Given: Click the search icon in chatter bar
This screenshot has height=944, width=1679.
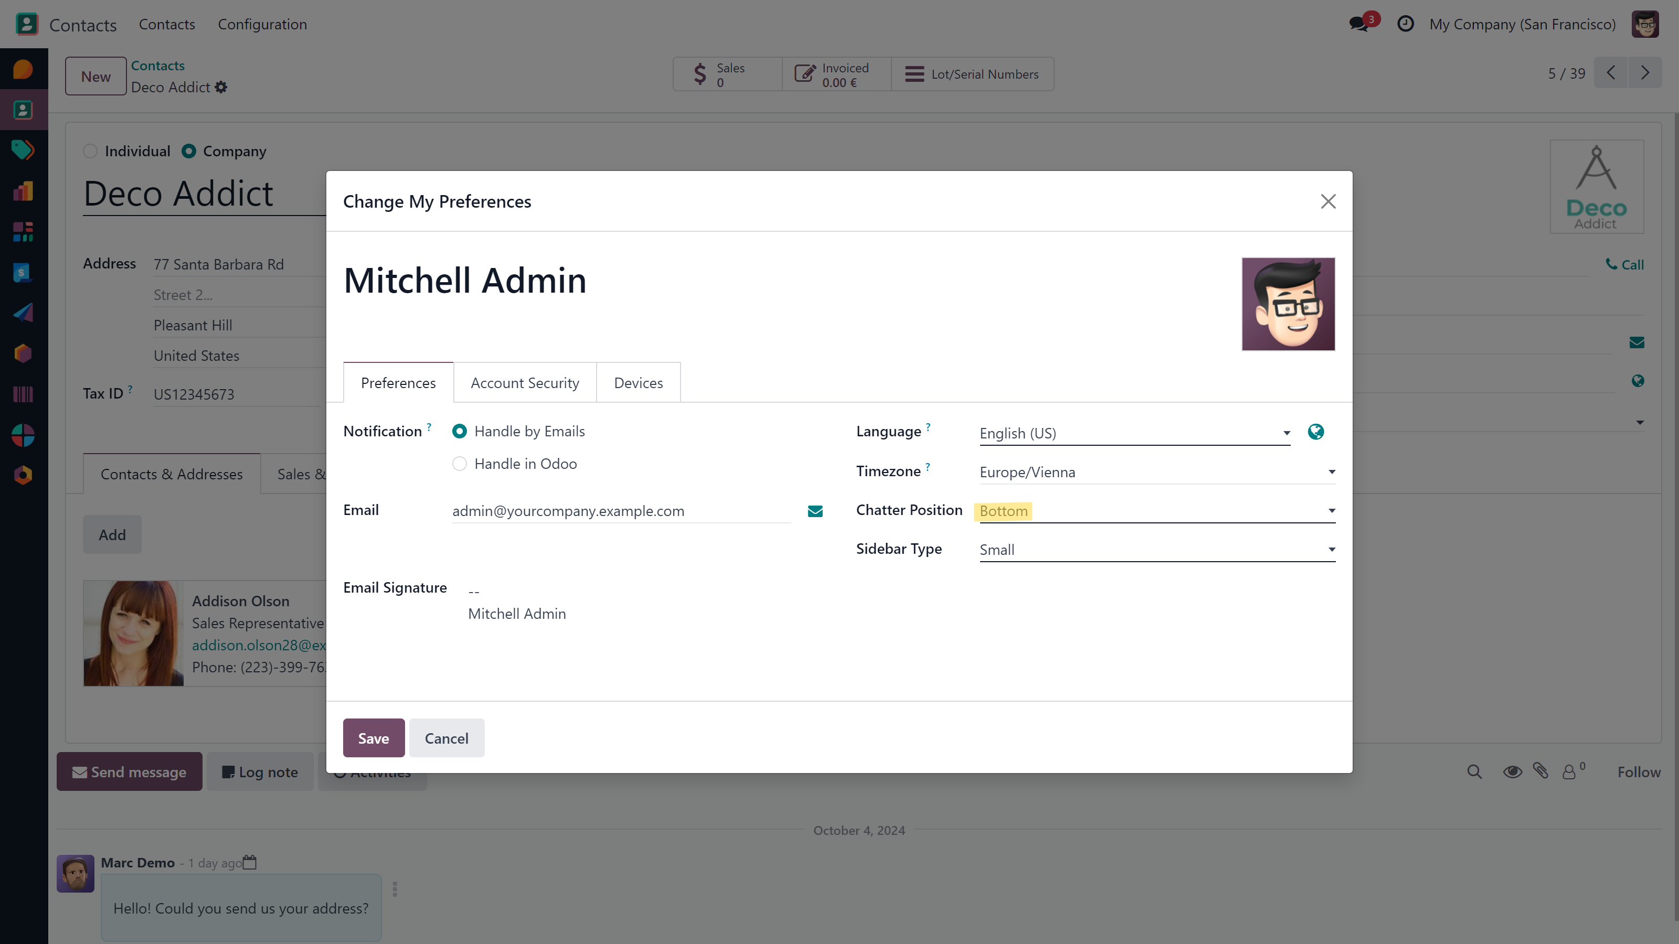Looking at the screenshot, I should (x=1474, y=772).
